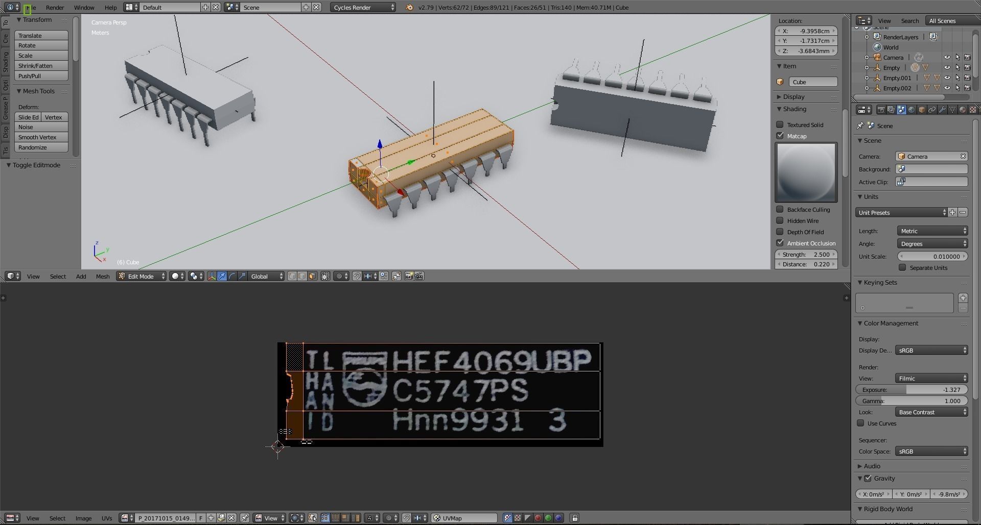The height and width of the screenshot is (525, 981).
Task: Open the Object properties tab
Action: (922, 110)
